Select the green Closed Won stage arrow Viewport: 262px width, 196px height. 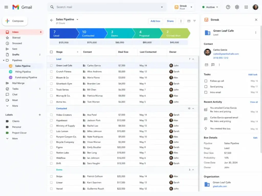[175, 33]
